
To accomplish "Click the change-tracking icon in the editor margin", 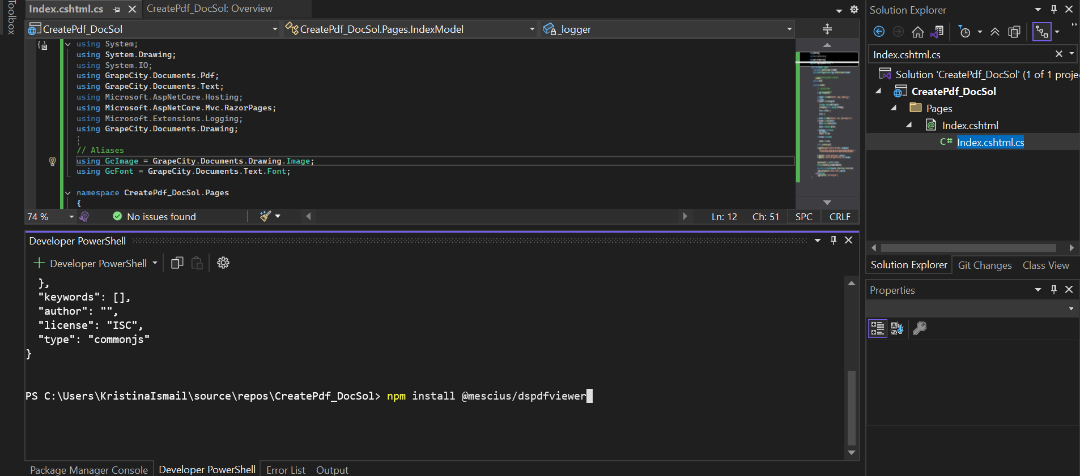I will pos(43,45).
